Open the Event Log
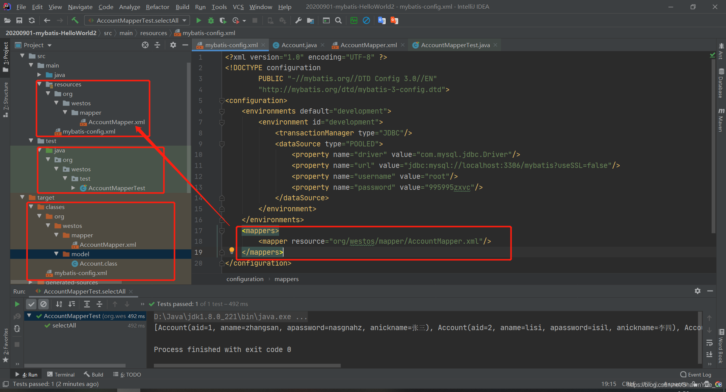The image size is (726, 392). (x=696, y=374)
